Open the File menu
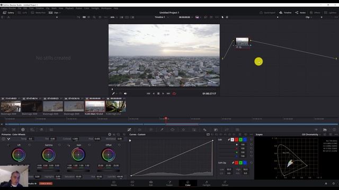This screenshot has height=190, width=339. coord(20,8)
